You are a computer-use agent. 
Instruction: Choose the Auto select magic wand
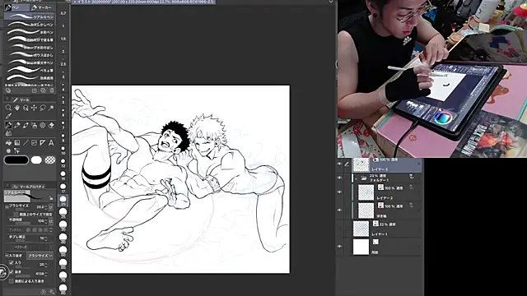coord(51,108)
